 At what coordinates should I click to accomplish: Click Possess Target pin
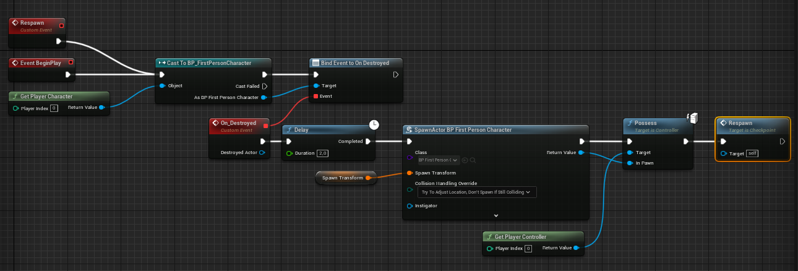(630, 152)
